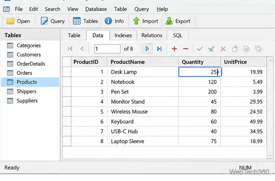Jump to the last record
Screen dimensions: 275x181
(159, 49)
